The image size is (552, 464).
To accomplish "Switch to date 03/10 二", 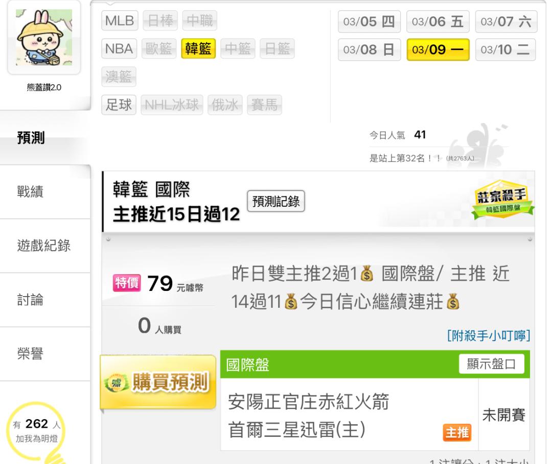I will [x=505, y=50].
